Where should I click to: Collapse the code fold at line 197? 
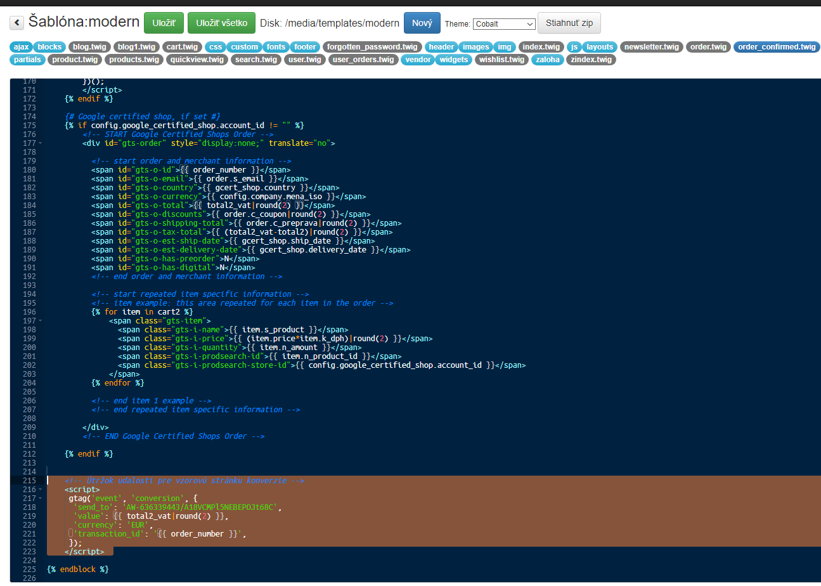pyautogui.click(x=41, y=321)
